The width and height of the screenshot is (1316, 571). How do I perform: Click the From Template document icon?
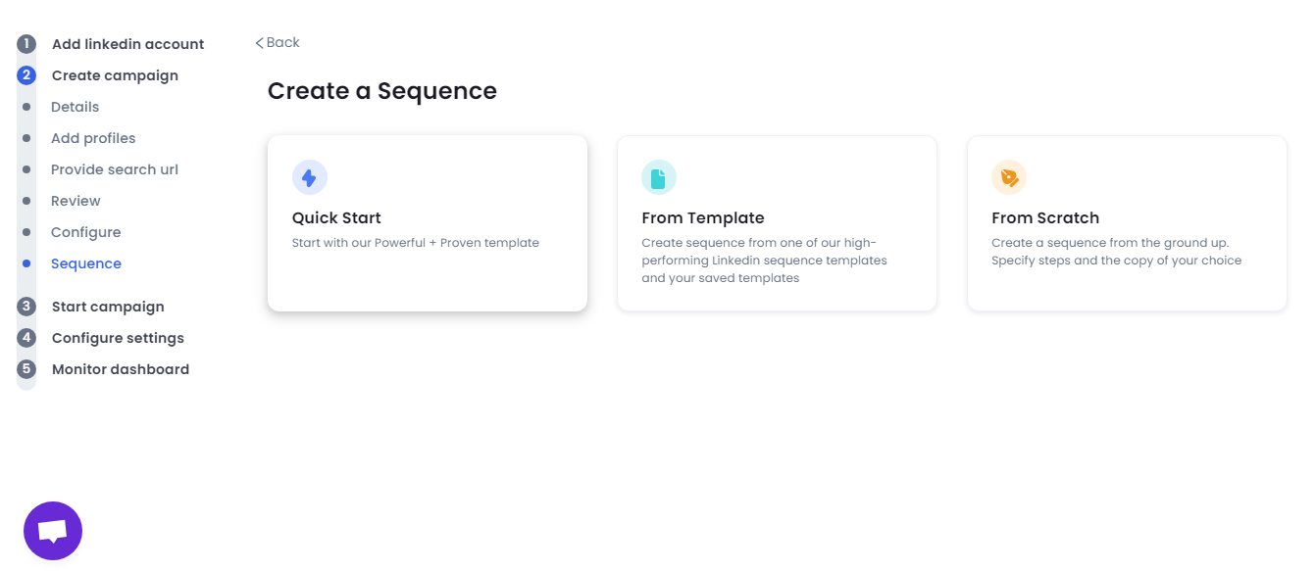click(x=659, y=178)
